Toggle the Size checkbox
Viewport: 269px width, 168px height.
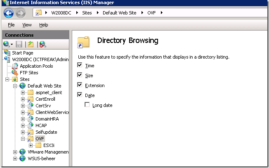(x=80, y=76)
